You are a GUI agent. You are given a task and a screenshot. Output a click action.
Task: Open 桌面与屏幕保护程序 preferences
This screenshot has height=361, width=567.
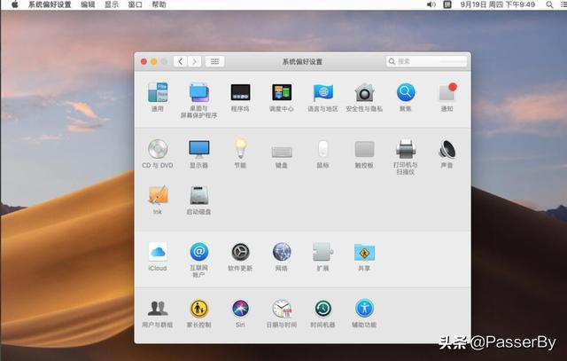click(x=198, y=100)
